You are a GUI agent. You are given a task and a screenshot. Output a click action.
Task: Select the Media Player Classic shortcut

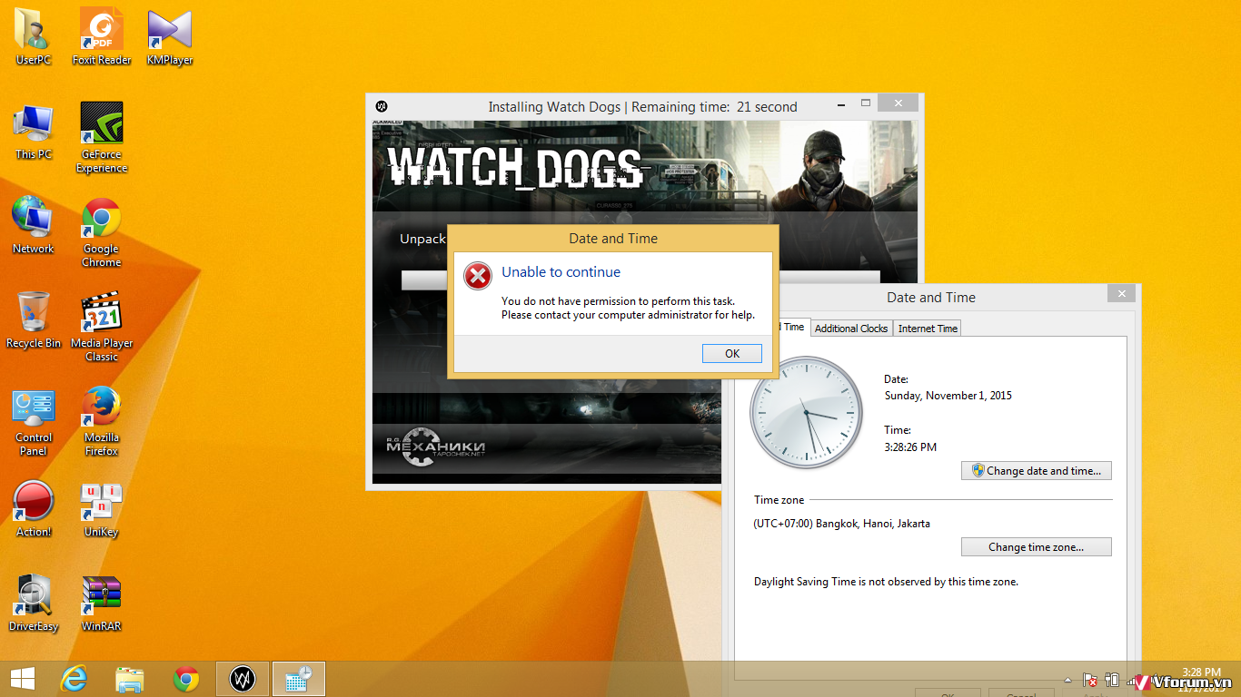[102, 326]
